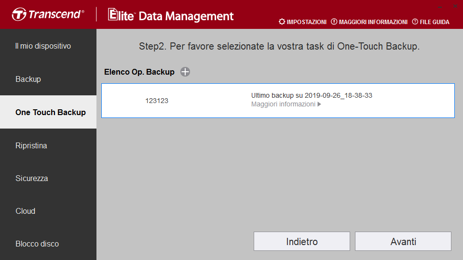Select the backup task named 123123
The width and height of the screenshot is (463, 260).
click(x=278, y=101)
